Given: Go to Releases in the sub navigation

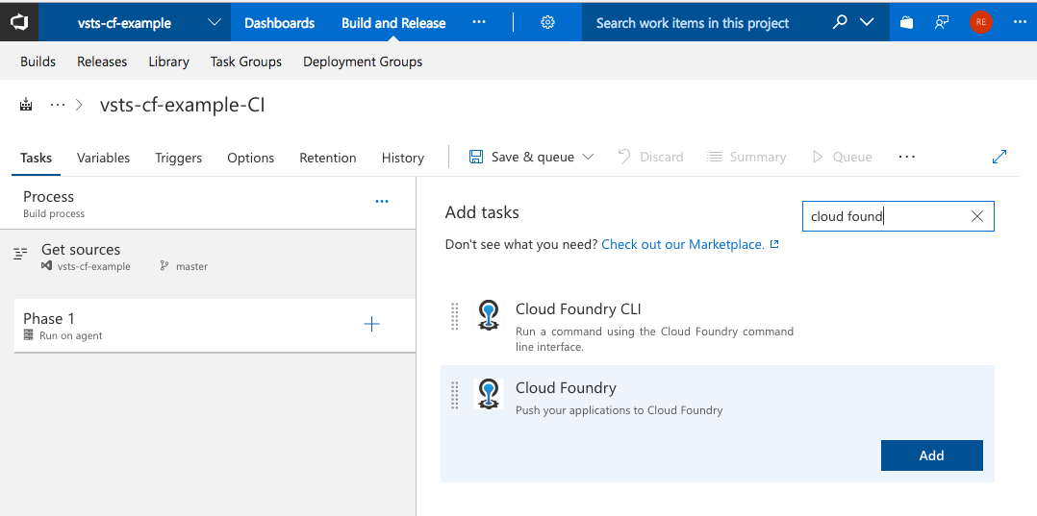Looking at the screenshot, I should pos(102,61).
